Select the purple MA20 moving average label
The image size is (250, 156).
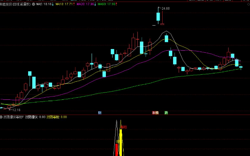85,4
